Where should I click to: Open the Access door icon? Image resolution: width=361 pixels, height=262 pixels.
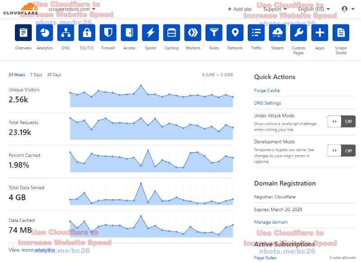click(x=129, y=32)
